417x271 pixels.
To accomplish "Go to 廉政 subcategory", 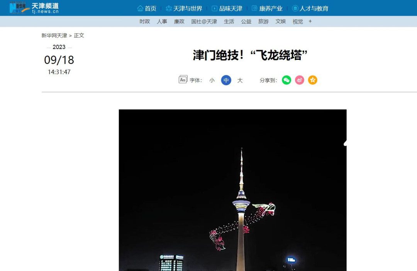I will pyautogui.click(x=179, y=22).
